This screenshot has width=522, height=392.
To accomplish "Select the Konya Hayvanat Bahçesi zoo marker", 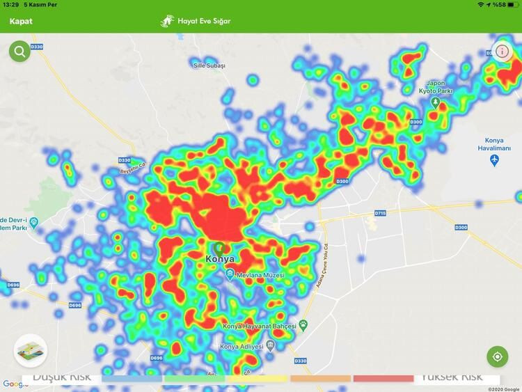I will coord(303,325).
